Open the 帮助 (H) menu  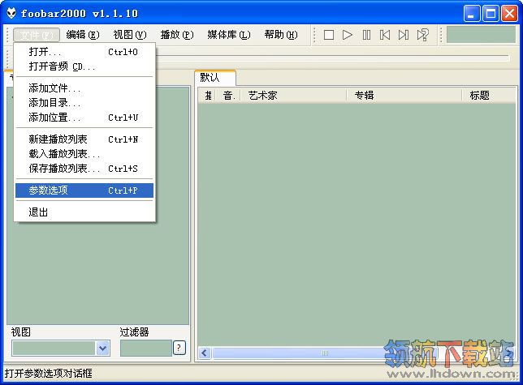(x=281, y=35)
